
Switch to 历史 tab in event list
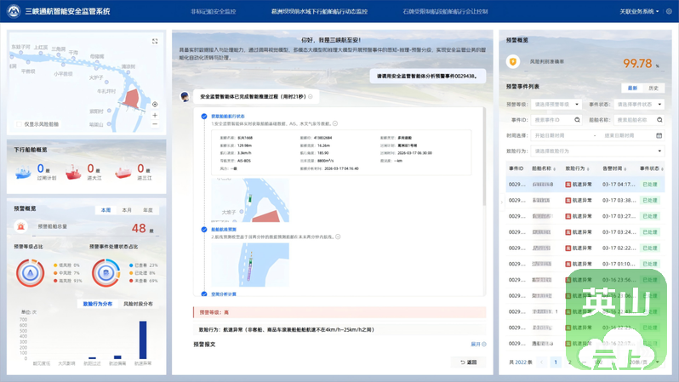coord(653,88)
